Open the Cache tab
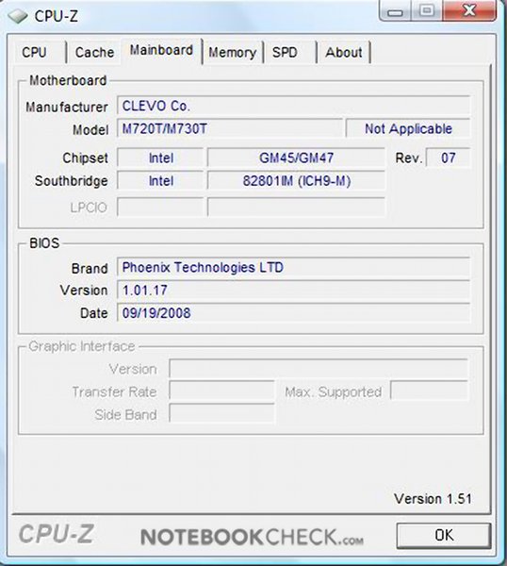The image size is (507, 566). point(94,52)
